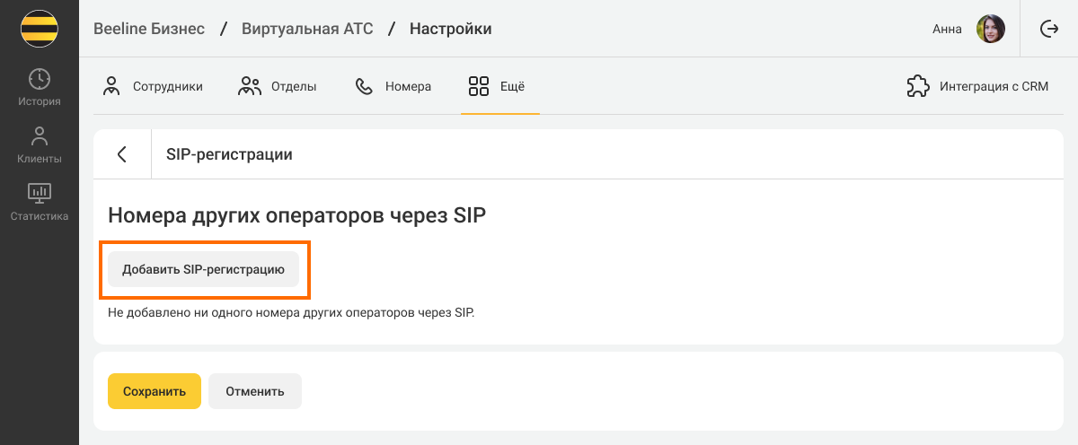Image resolution: width=1078 pixels, height=445 pixels.
Task: Switch to the Сотрудники tab
Action: [153, 86]
